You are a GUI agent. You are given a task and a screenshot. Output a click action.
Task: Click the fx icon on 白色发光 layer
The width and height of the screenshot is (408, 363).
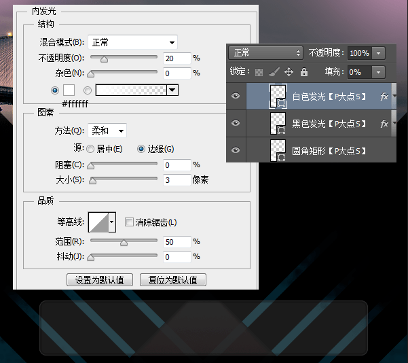click(x=384, y=97)
